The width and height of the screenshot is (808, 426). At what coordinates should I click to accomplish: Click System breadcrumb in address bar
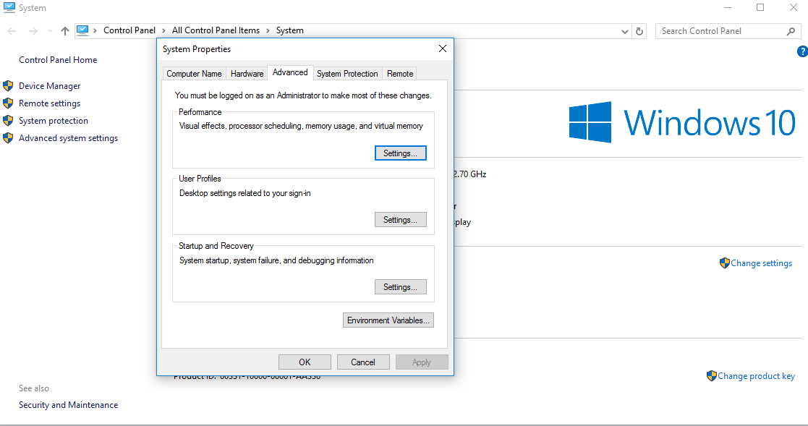(289, 30)
